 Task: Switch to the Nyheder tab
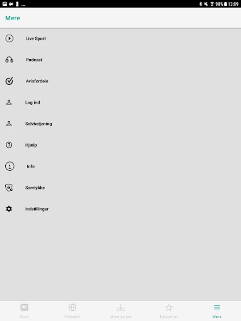point(72,311)
